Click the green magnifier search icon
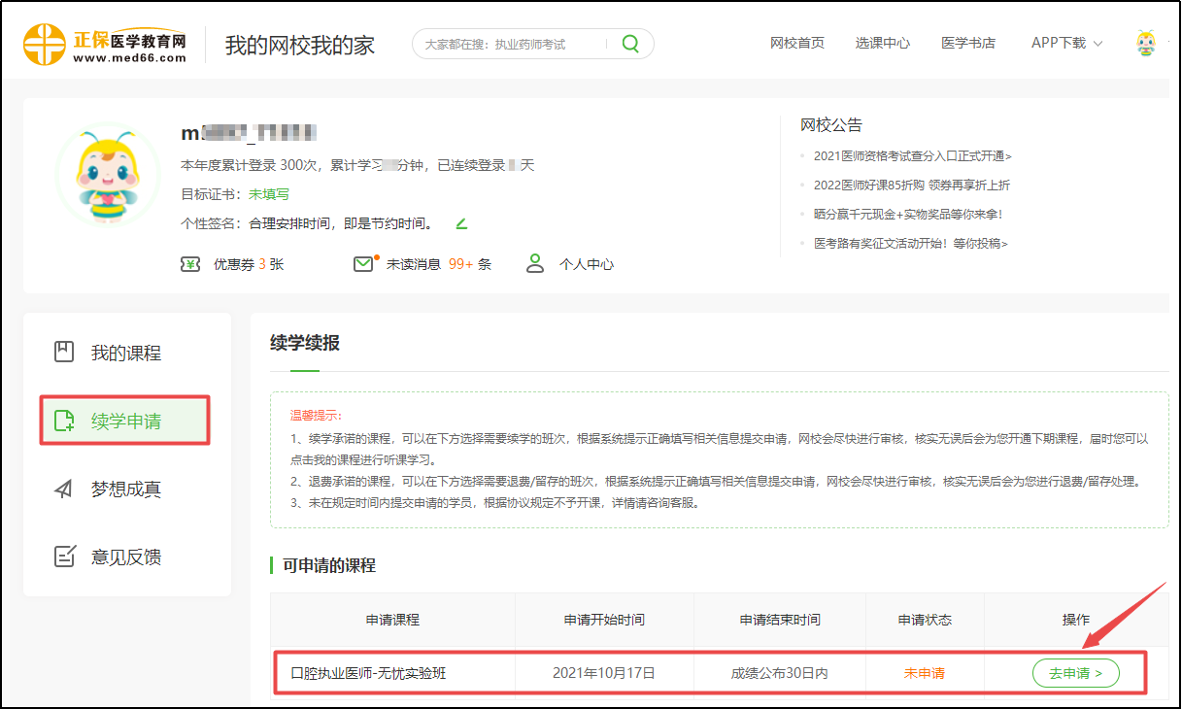This screenshot has height=709, width=1182. pyautogui.click(x=629, y=44)
